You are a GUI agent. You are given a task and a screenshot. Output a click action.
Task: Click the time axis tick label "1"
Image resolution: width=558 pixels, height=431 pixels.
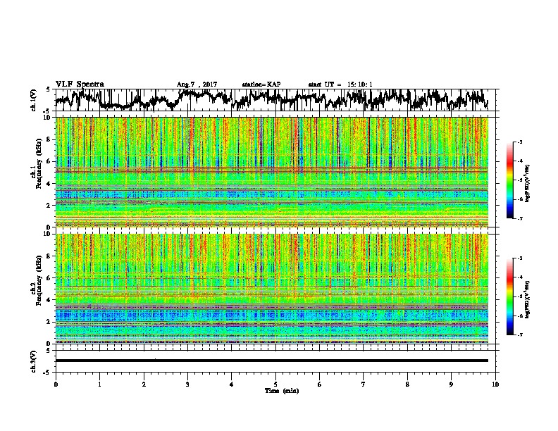click(x=99, y=385)
